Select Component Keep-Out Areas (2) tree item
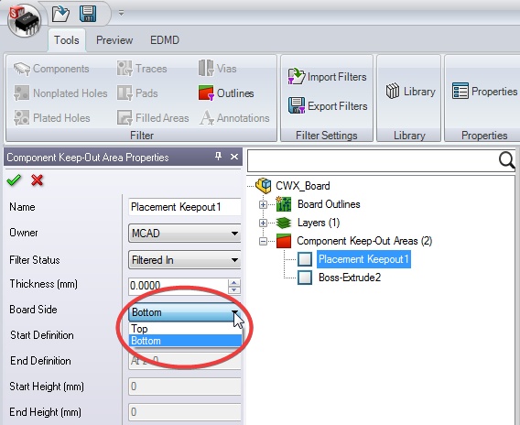 (x=364, y=241)
